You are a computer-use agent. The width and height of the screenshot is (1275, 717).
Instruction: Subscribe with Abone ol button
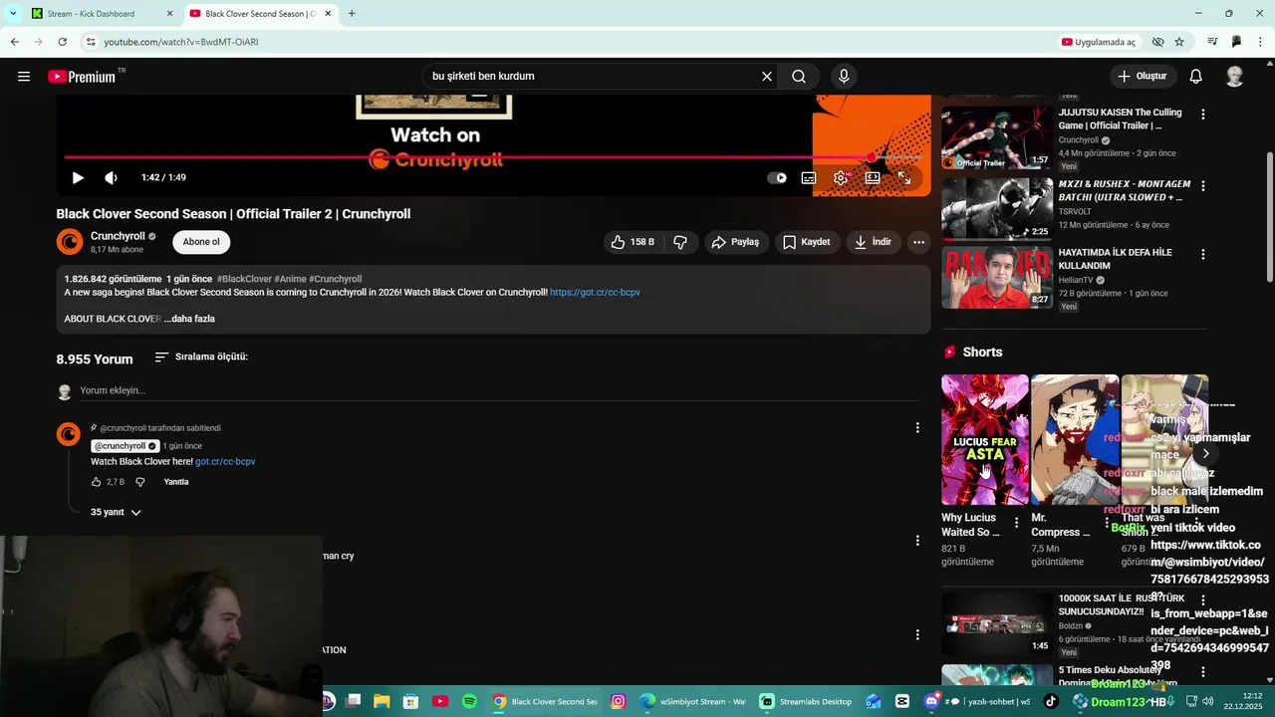pos(201,242)
